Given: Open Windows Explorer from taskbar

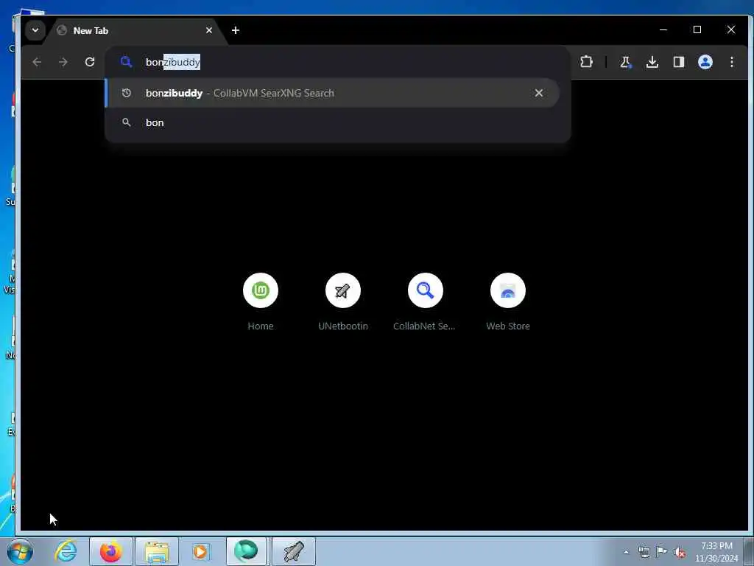Looking at the screenshot, I should [157, 551].
